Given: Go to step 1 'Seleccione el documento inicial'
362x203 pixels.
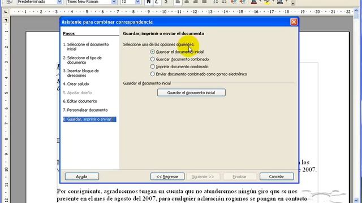Looking at the screenshot, I should [86, 46].
